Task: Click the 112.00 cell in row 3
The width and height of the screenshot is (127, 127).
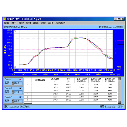Action: 96,91
